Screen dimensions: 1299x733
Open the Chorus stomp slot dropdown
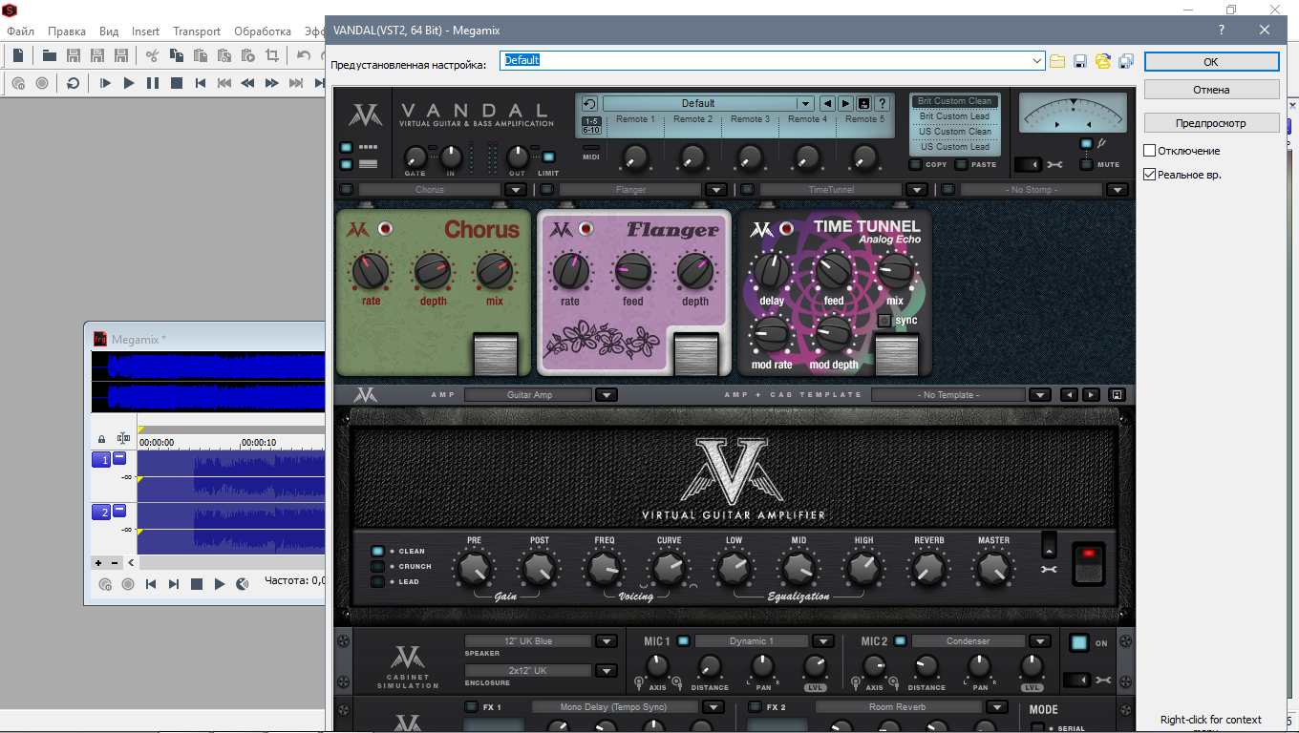(515, 189)
